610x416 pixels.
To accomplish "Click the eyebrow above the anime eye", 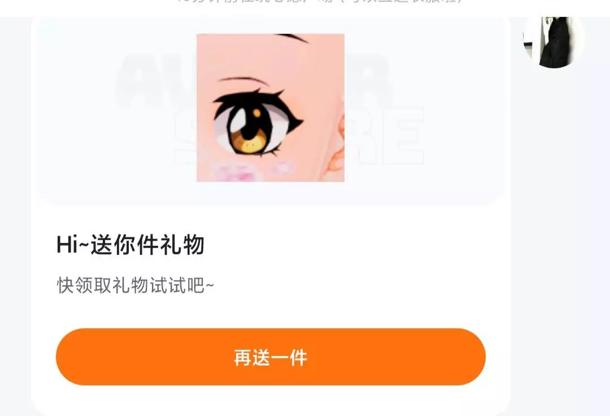I will pyautogui.click(x=243, y=81).
